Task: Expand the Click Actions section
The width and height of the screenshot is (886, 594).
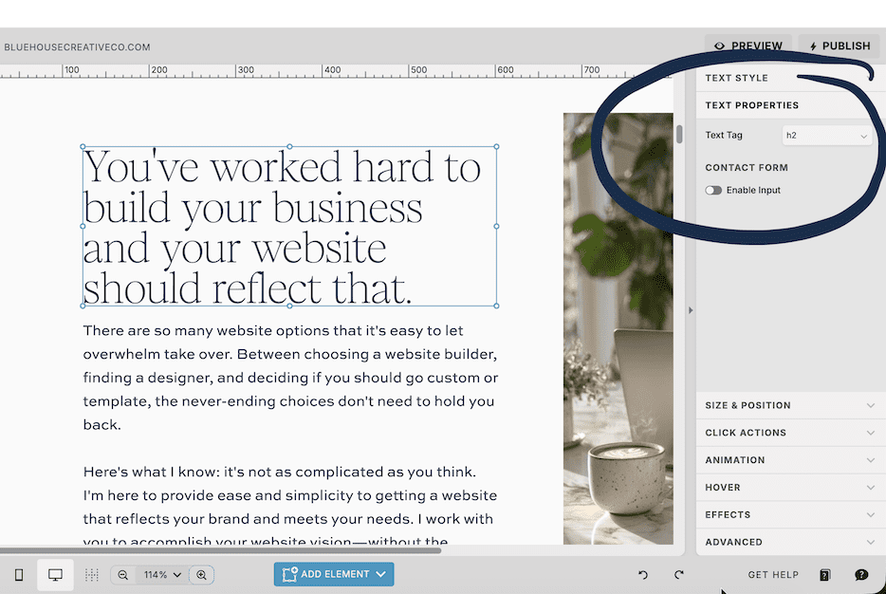Action: (x=789, y=433)
